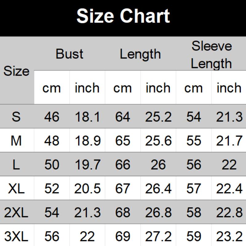Click the 18.1 bust inch value
The width and height of the screenshot is (246, 246).
point(87,117)
